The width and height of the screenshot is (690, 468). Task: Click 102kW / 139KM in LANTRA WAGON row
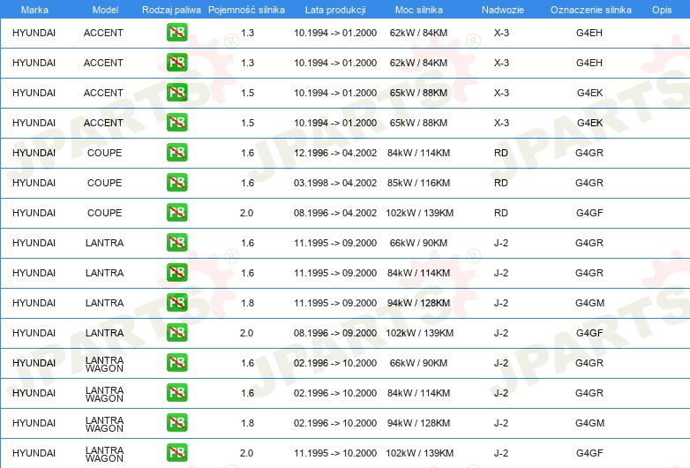419,453
